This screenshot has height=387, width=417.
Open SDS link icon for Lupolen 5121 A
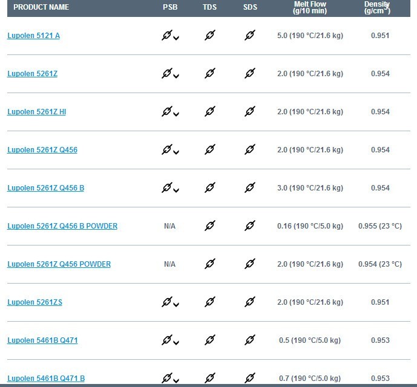tap(250, 35)
